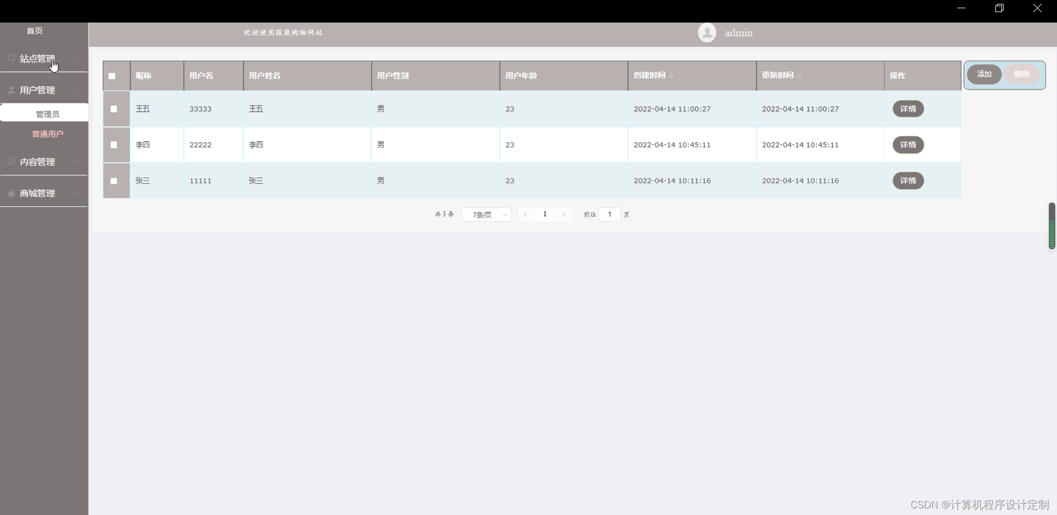
Task: Click the page jump input field
Action: point(609,215)
